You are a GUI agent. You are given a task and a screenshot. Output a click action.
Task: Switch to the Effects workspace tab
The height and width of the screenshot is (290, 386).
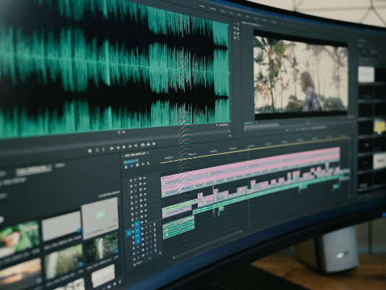[239, 14]
